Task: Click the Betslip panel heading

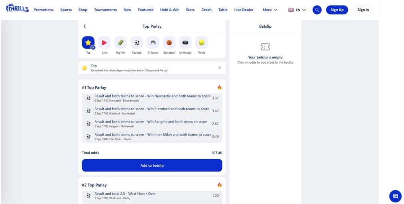Action: tap(265, 26)
